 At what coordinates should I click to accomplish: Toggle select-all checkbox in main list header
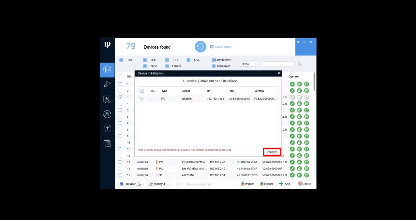(x=120, y=77)
